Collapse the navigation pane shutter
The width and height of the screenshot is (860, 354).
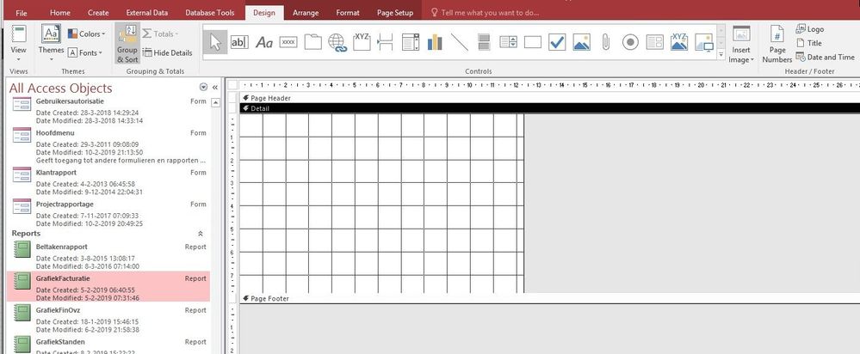[215, 87]
